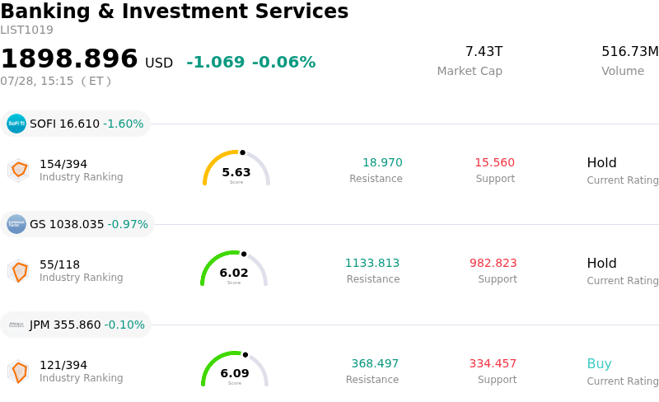Select the SOFI 5.63 score gauge

[x=236, y=168]
